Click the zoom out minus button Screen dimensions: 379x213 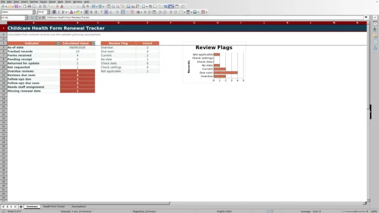(x=344, y=212)
